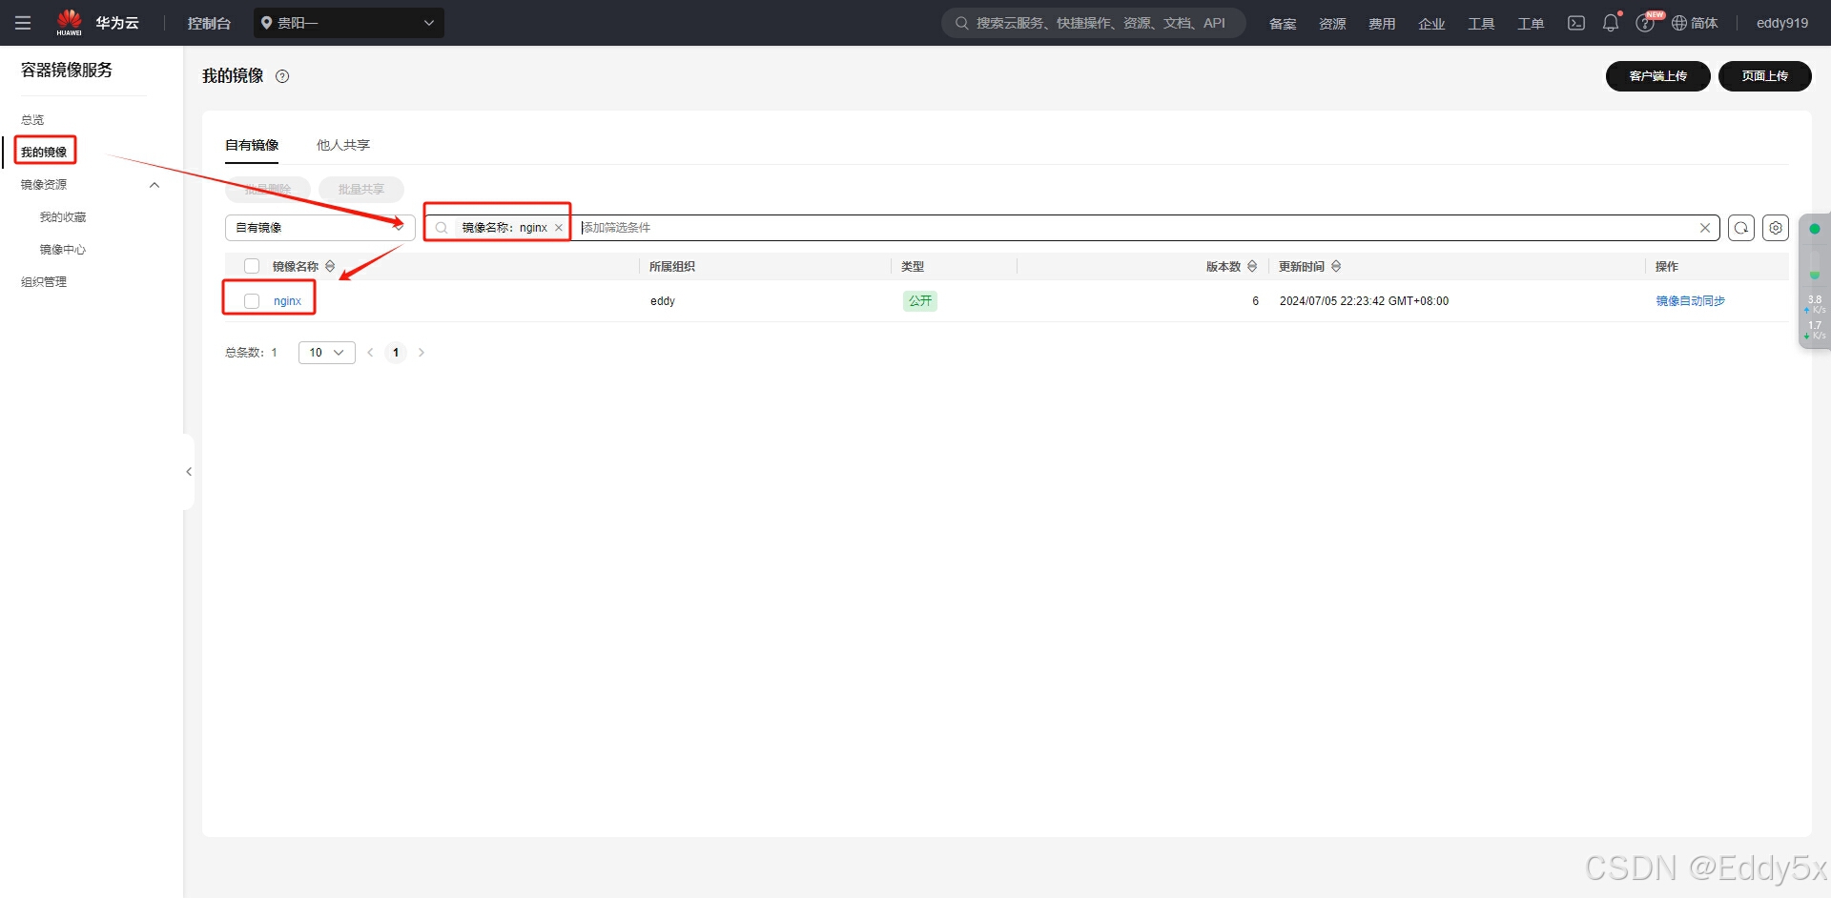
Task: Click the refresh button beside the filter bar
Action: point(1741,228)
